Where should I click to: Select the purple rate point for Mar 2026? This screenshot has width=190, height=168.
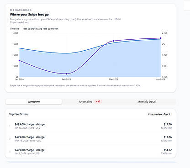pyautogui.click(x=114, y=41)
